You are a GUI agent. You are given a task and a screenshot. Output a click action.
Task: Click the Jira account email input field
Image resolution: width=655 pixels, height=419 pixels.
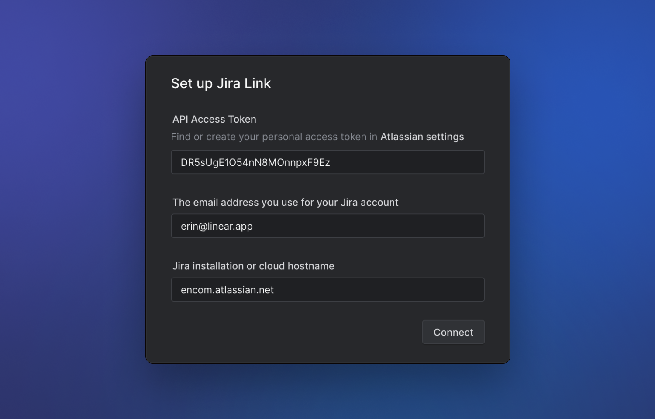coord(327,226)
